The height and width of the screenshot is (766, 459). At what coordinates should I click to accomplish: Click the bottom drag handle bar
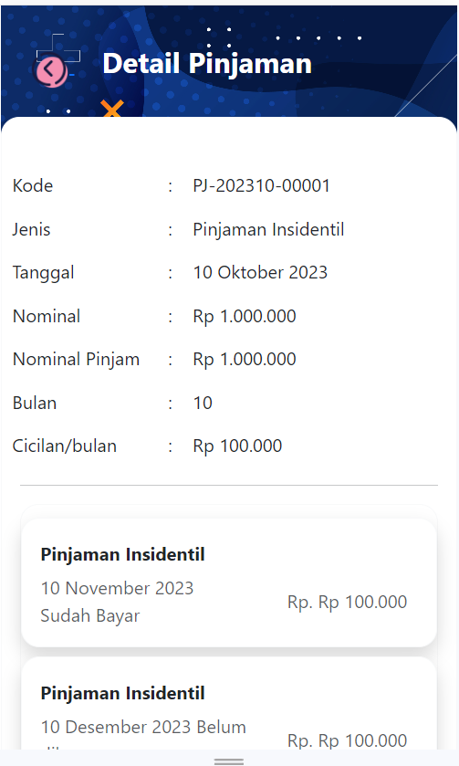pyautogui.click(x=229, y=761)
